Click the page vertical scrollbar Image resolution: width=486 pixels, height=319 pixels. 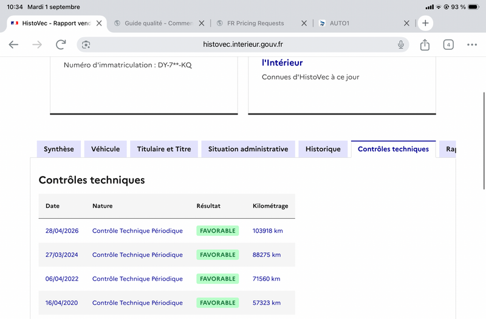click(x=484, y=141)
